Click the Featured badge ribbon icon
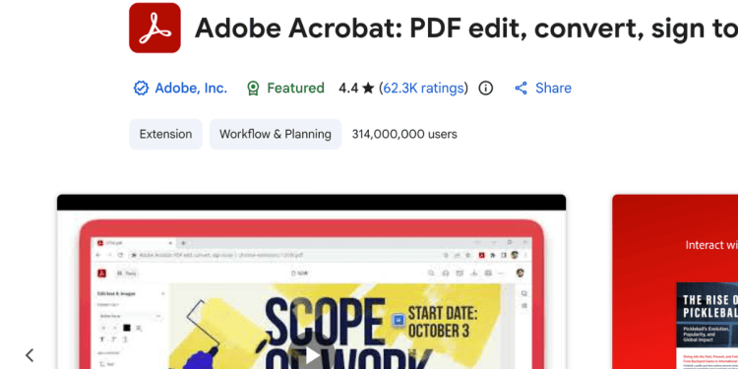Screen dimensions: 738x369 [253, 88]
